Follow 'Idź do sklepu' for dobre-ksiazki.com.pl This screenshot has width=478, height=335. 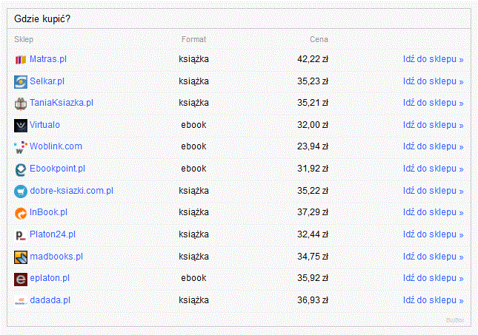[x=434, y=191]
